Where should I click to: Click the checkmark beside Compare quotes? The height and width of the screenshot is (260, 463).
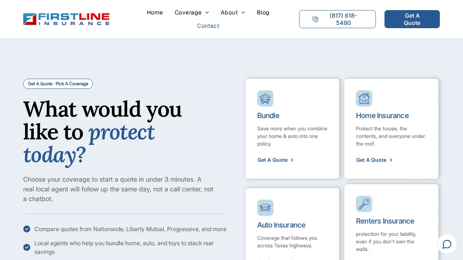pos(27,229)
